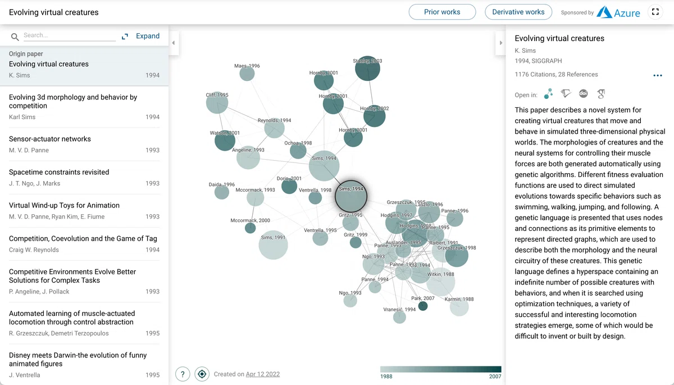Open the help question mark icon
Viewport: 674px width, 385px height.
[x=183, y=374]
